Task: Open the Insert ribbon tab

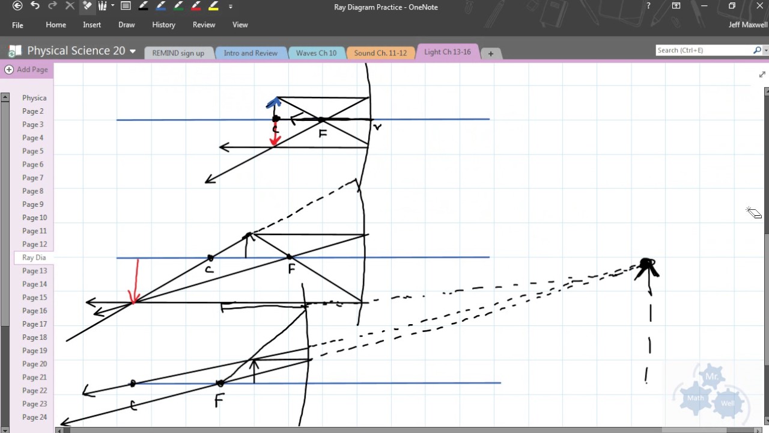Action: pos(92,25)
